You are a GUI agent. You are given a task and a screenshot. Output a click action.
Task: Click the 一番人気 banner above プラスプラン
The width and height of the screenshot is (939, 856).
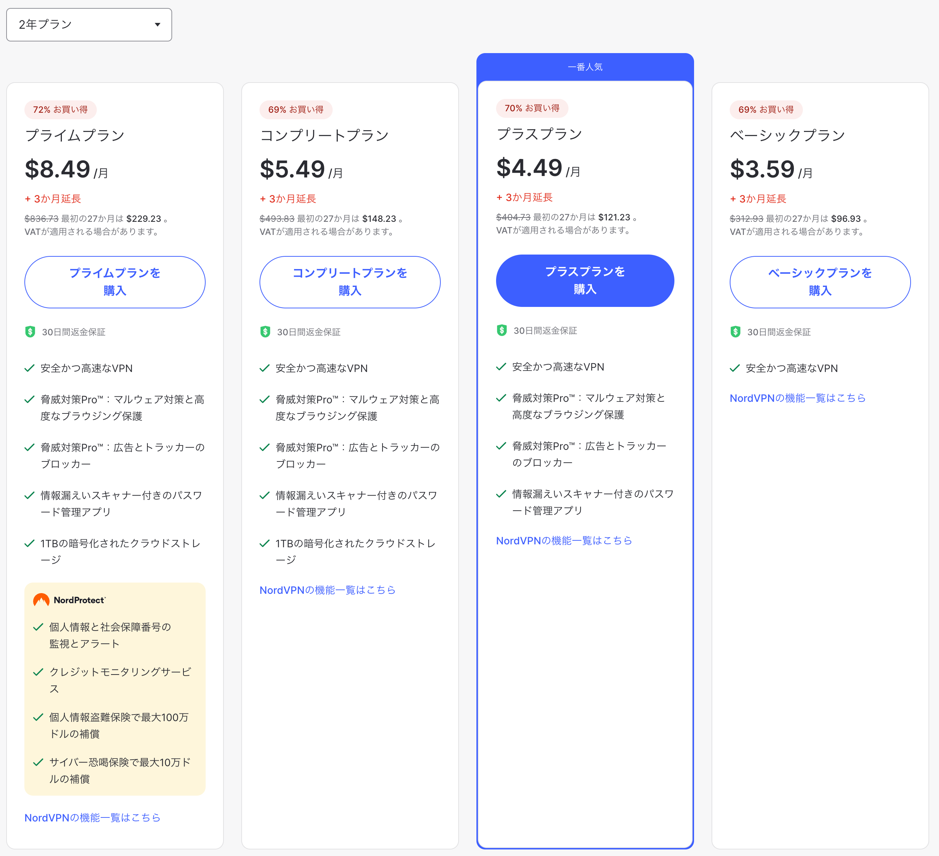pyautogui.click(x=585, y=67)
